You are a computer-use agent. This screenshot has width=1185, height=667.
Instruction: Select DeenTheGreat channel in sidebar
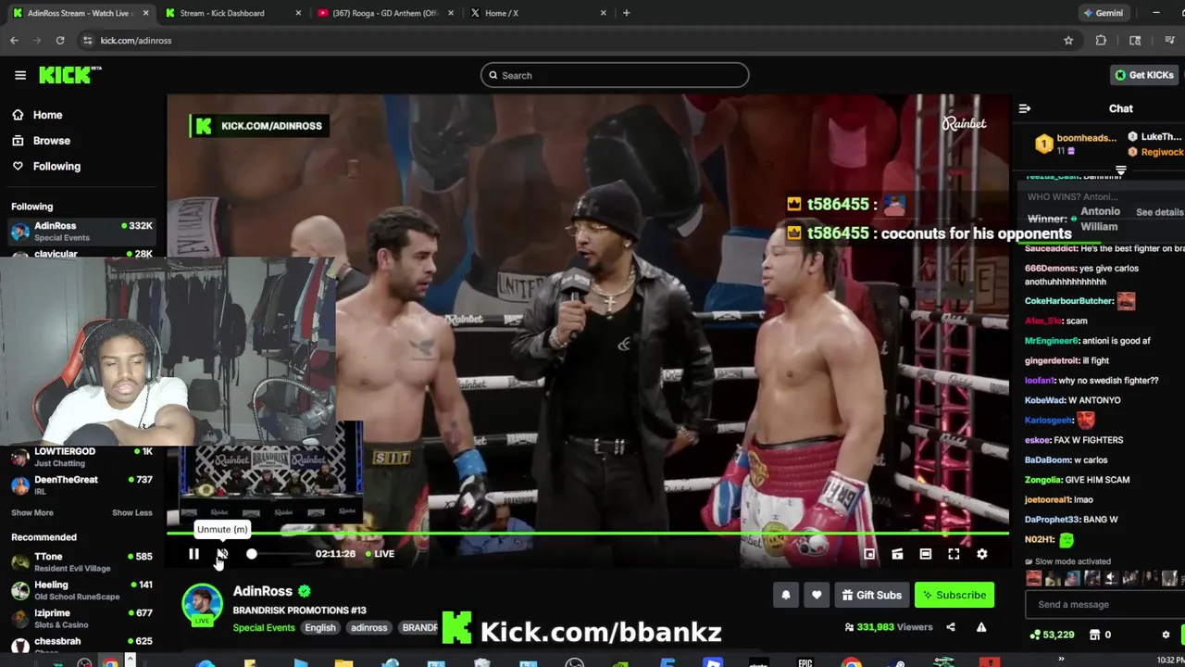(x=81, y=485)
